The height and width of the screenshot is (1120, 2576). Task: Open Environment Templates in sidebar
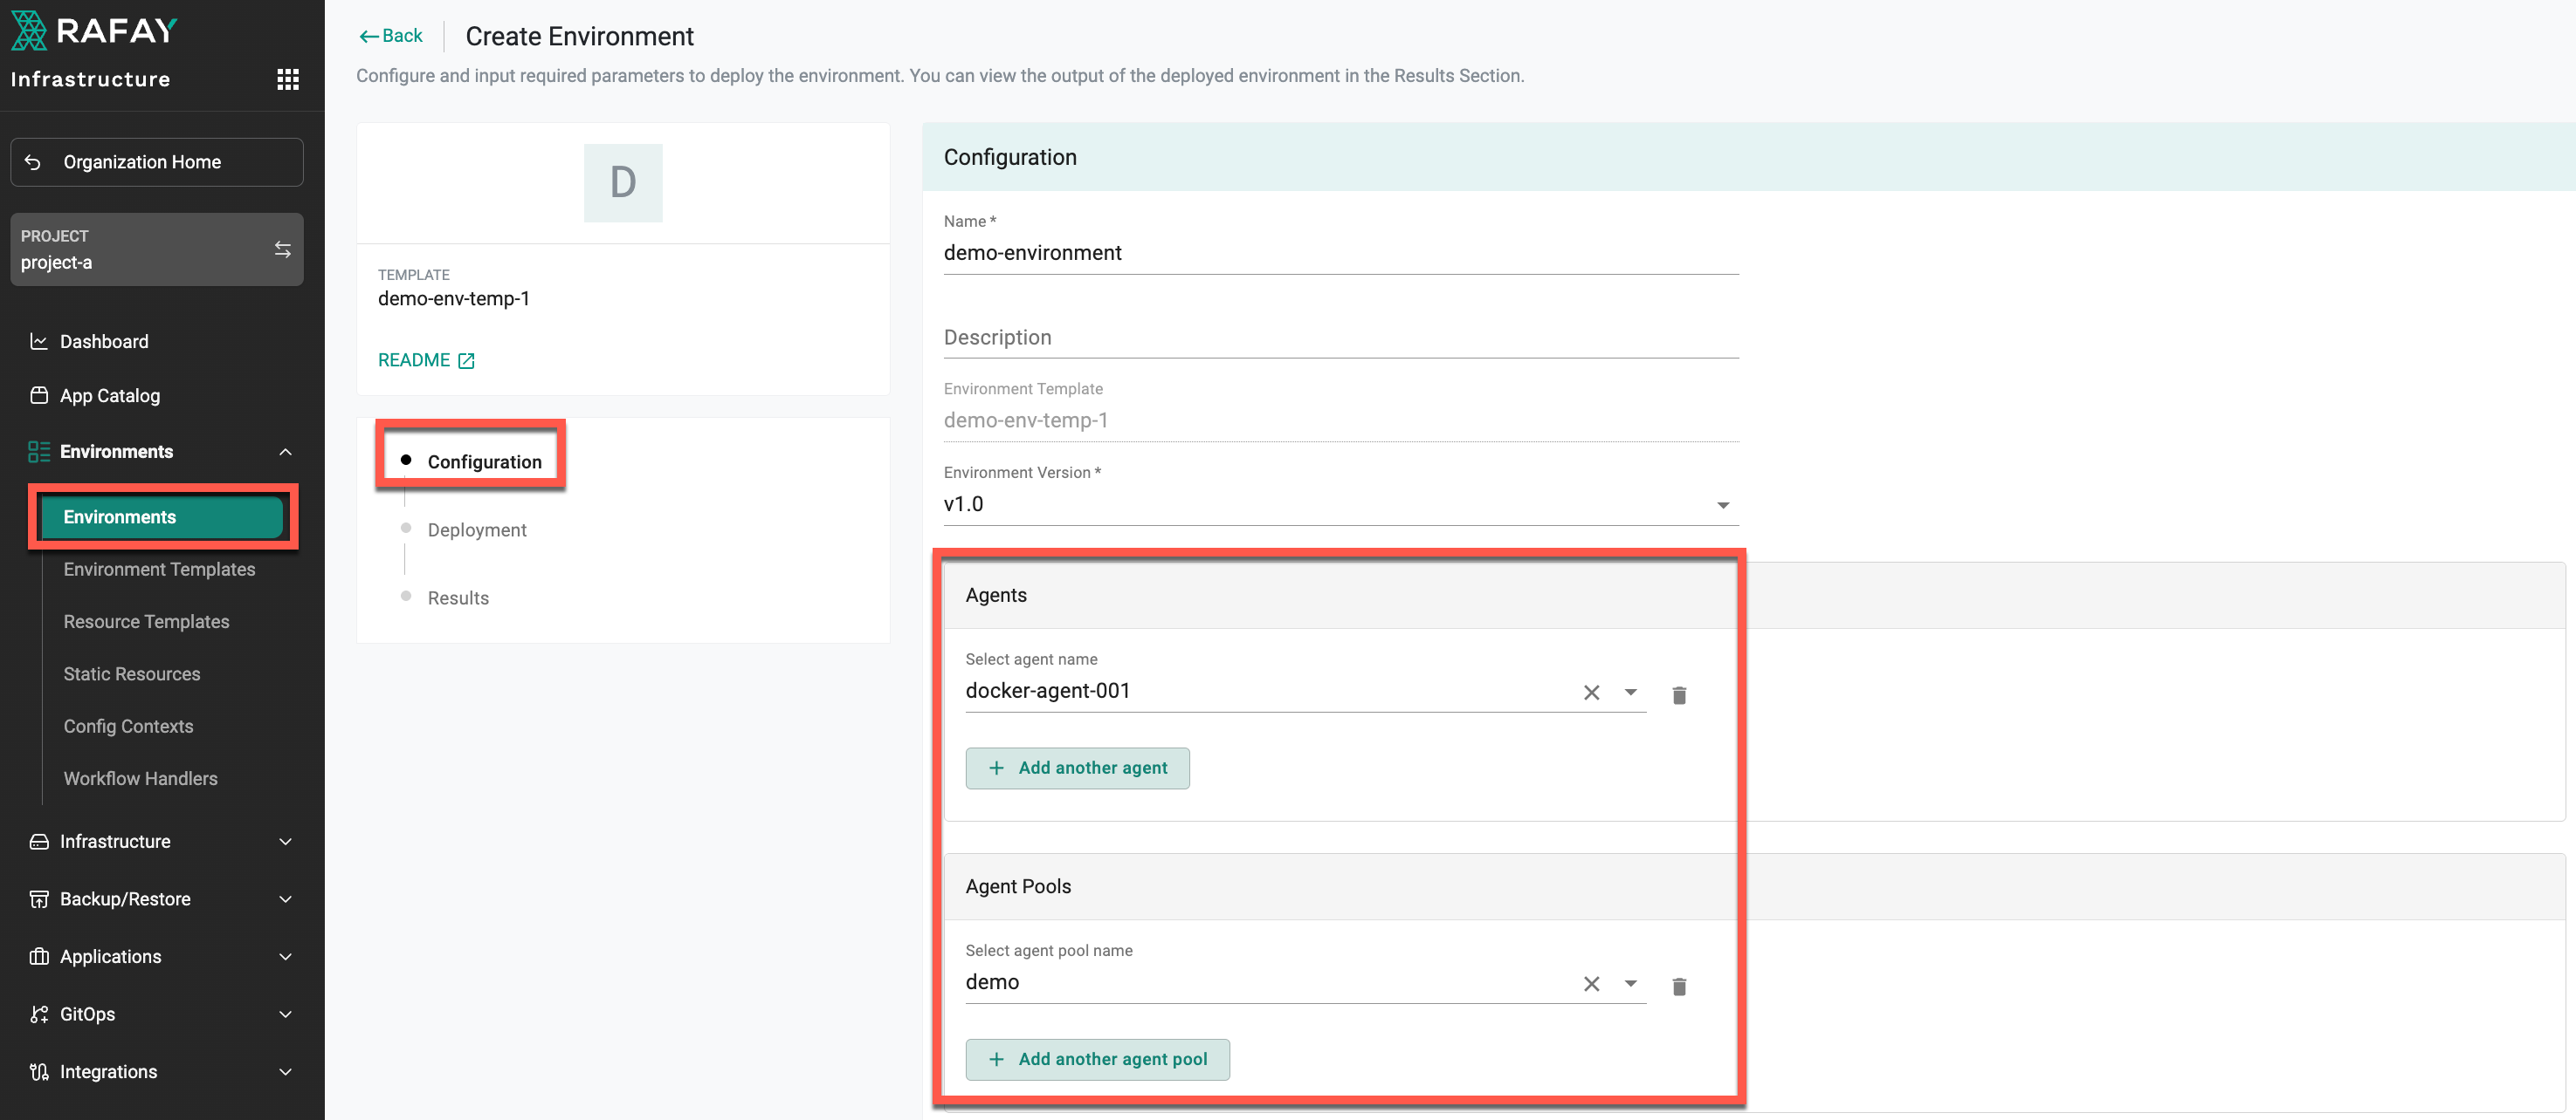[x=159, y=570]
